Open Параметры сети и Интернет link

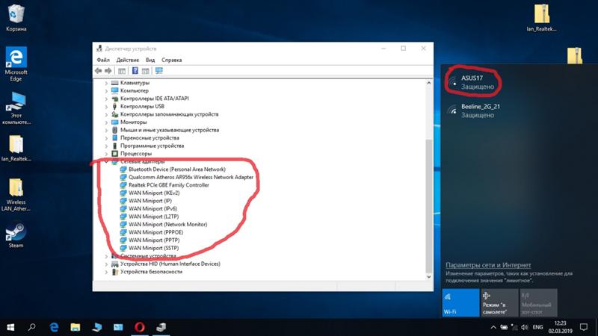488,265
